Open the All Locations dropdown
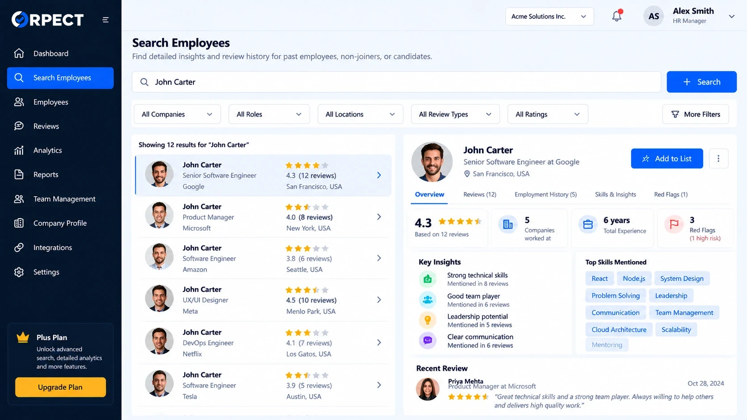The image size is (747, 420). point(361,114)
